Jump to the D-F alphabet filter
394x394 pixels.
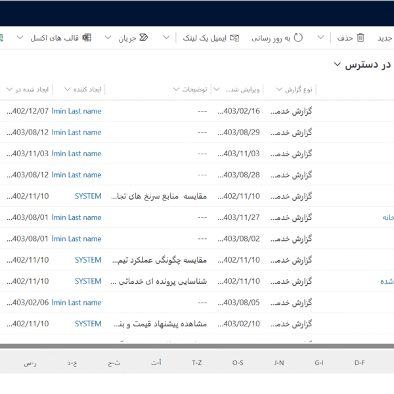coord(359,362)
